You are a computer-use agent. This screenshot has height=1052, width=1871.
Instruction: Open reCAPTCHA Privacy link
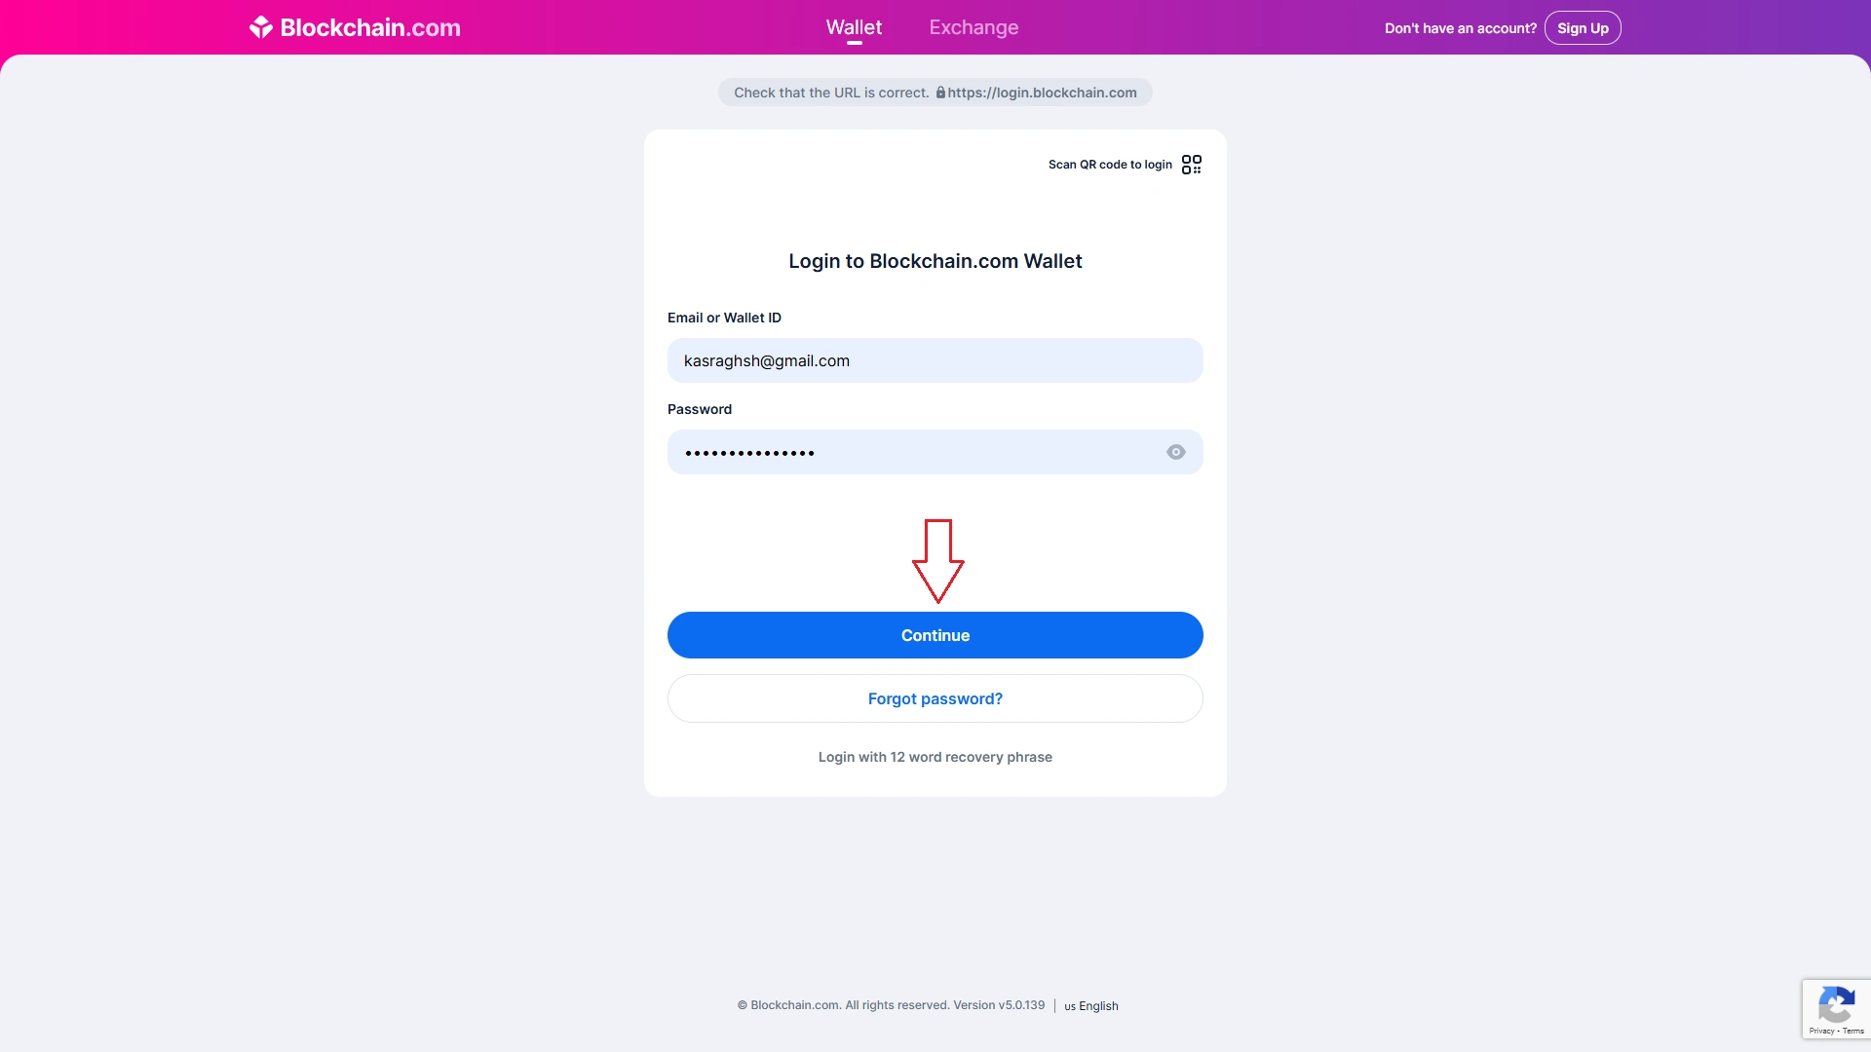click(1821, 1031)
